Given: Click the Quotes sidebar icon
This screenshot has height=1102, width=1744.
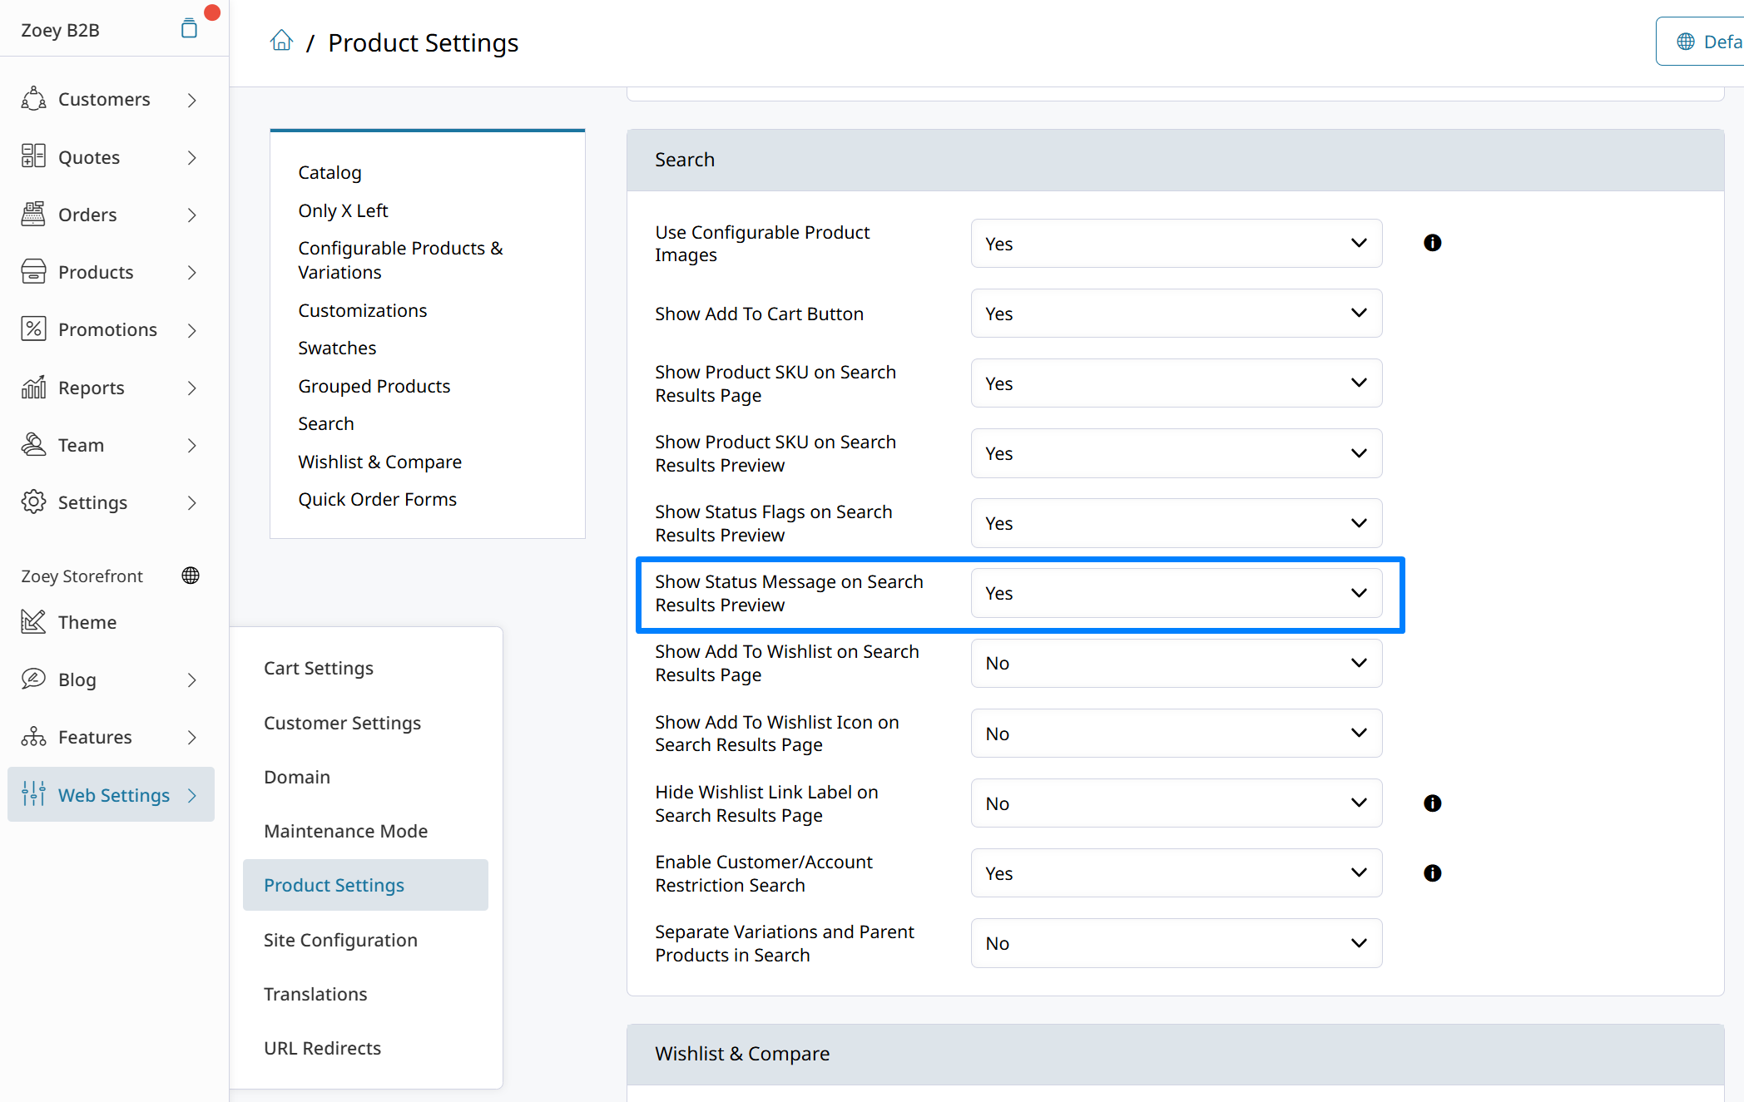Looking at the screenshot, I should click(33, 156).
